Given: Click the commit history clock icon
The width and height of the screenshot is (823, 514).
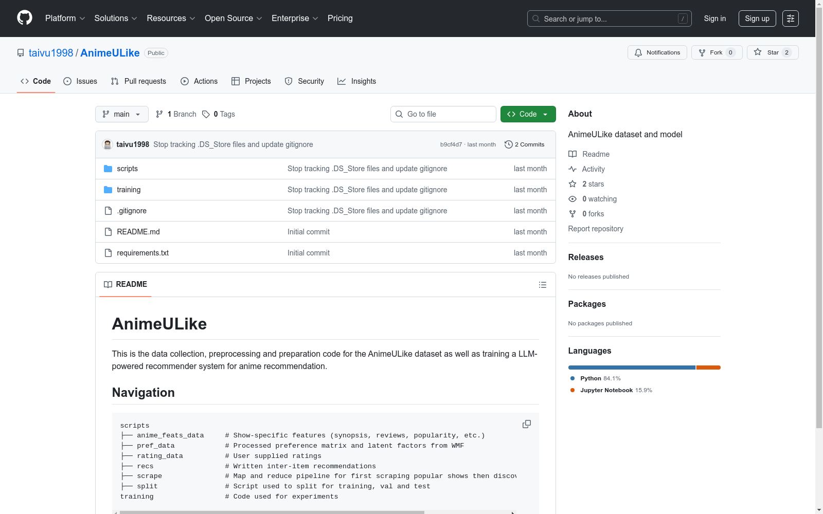Looking at the screenshot, I should point(509,144).
